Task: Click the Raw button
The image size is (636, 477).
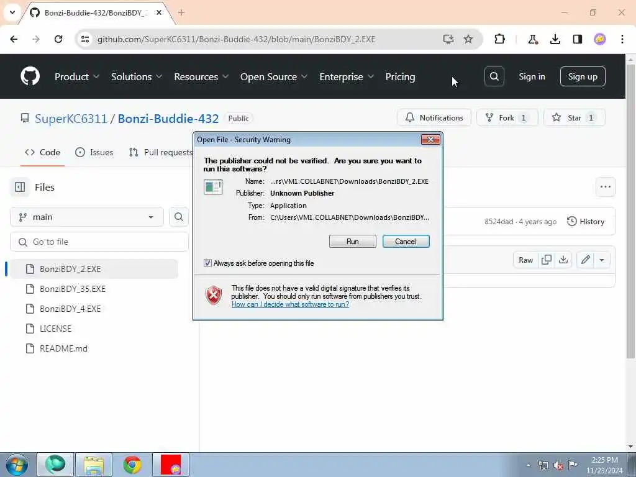Action: coord(525,260)
